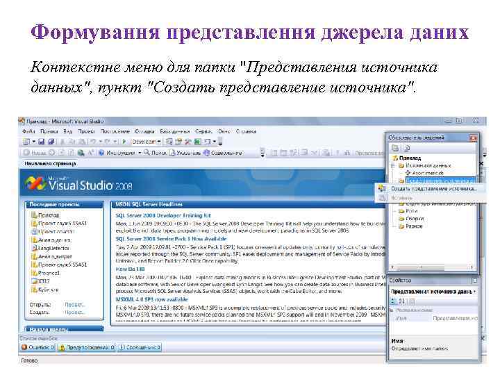Click the Properties icon in Solution Explorer toolbar
500x375 pixels.
point(395,148)
